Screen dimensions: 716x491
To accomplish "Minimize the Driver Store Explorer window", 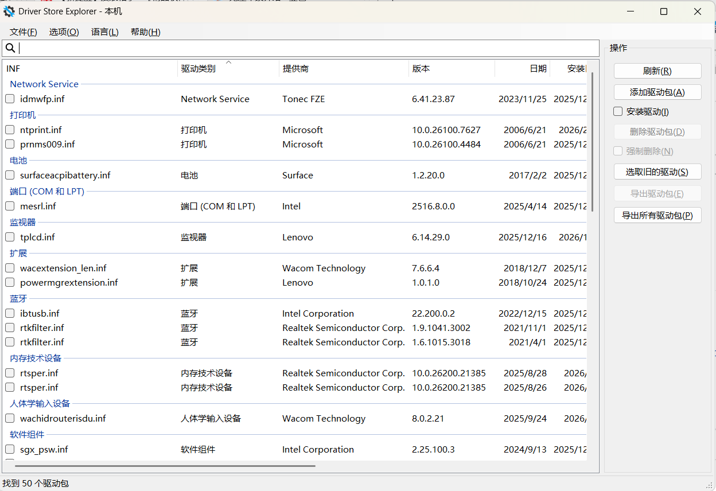I will pyautogui.click(x=630, y=11).
